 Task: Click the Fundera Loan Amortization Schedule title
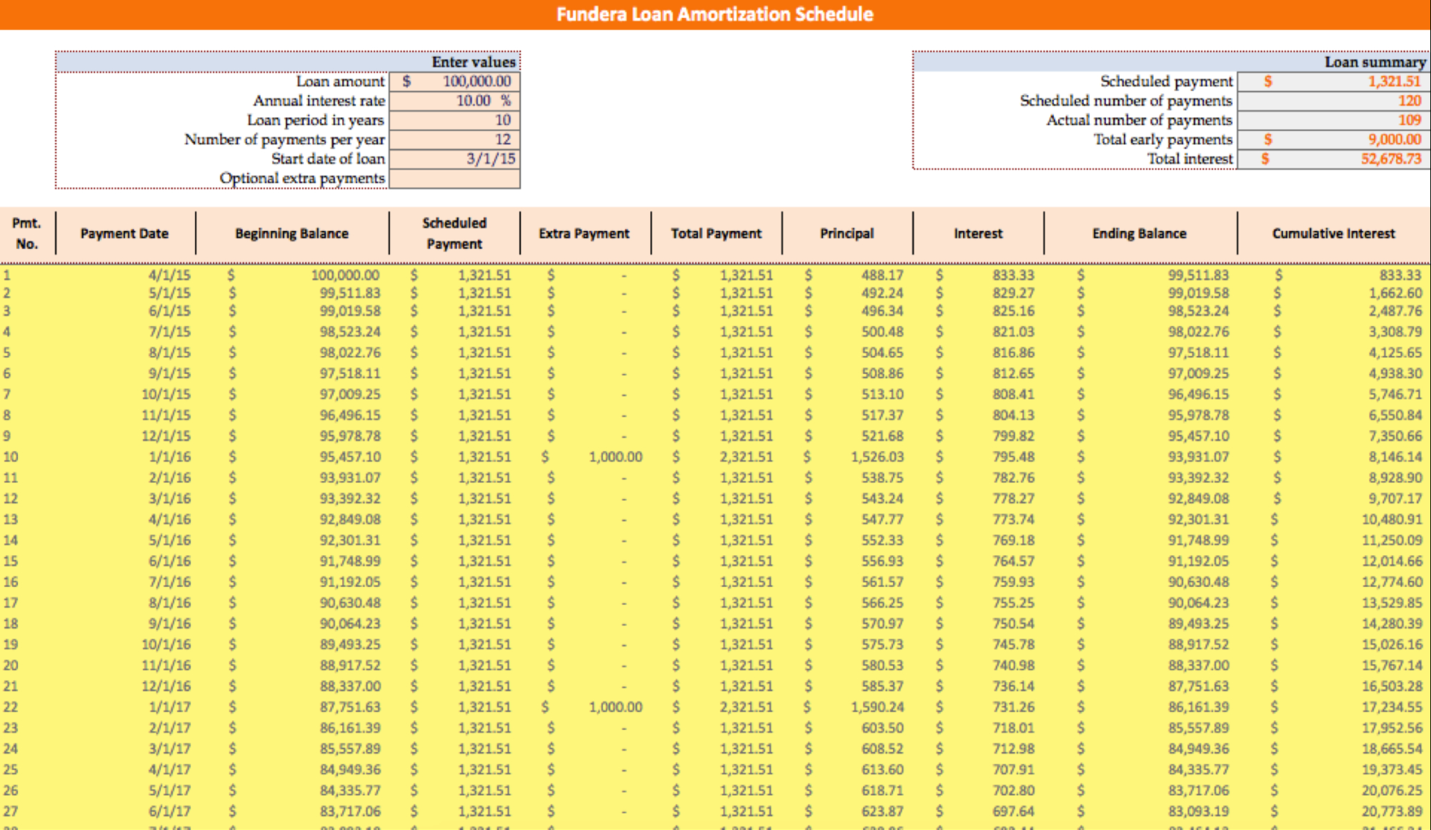715,14
